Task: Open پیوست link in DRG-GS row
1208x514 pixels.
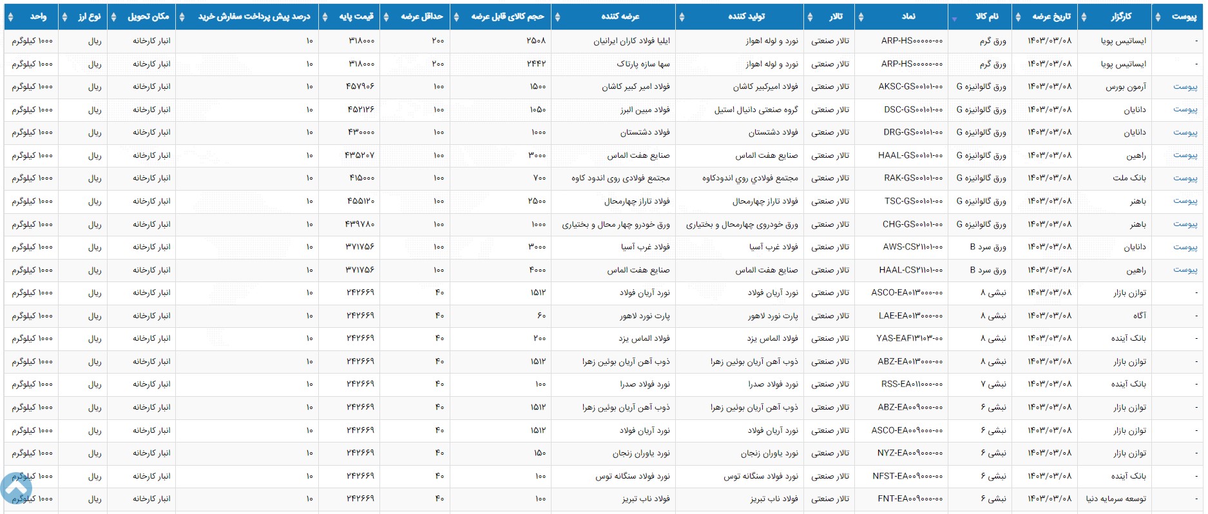Action: [1185, 132]
